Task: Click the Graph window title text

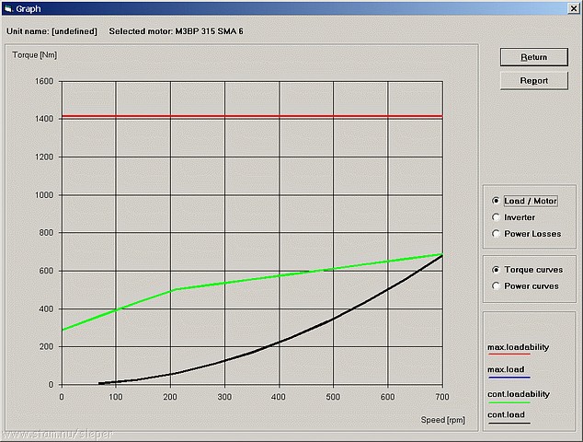Action: click(x=29, y=8)
